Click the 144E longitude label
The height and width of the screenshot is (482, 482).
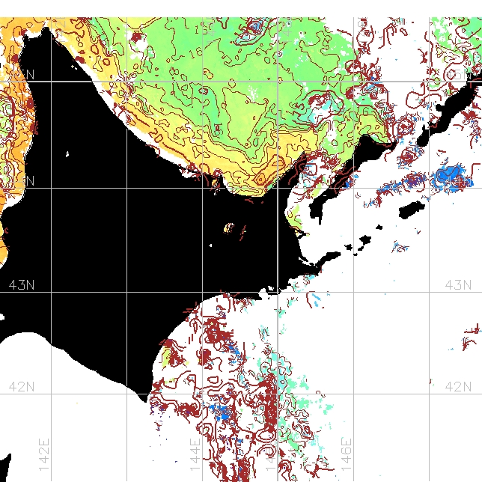195,454
